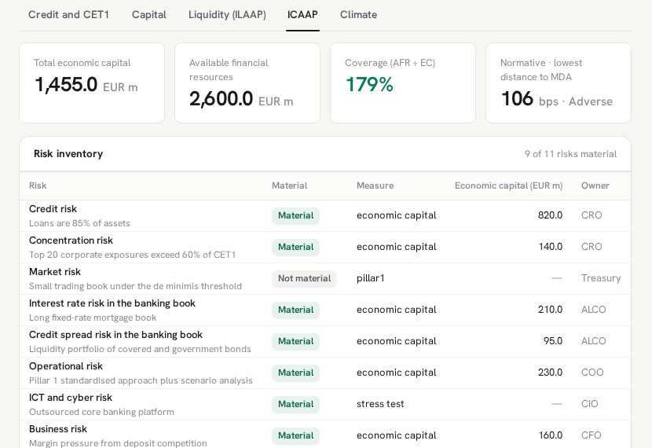Image resolution: width=652 pixels, height=448 pixels.
Task: Click 'Pillar 1 standardised approach' description
Action: (141, 380)
